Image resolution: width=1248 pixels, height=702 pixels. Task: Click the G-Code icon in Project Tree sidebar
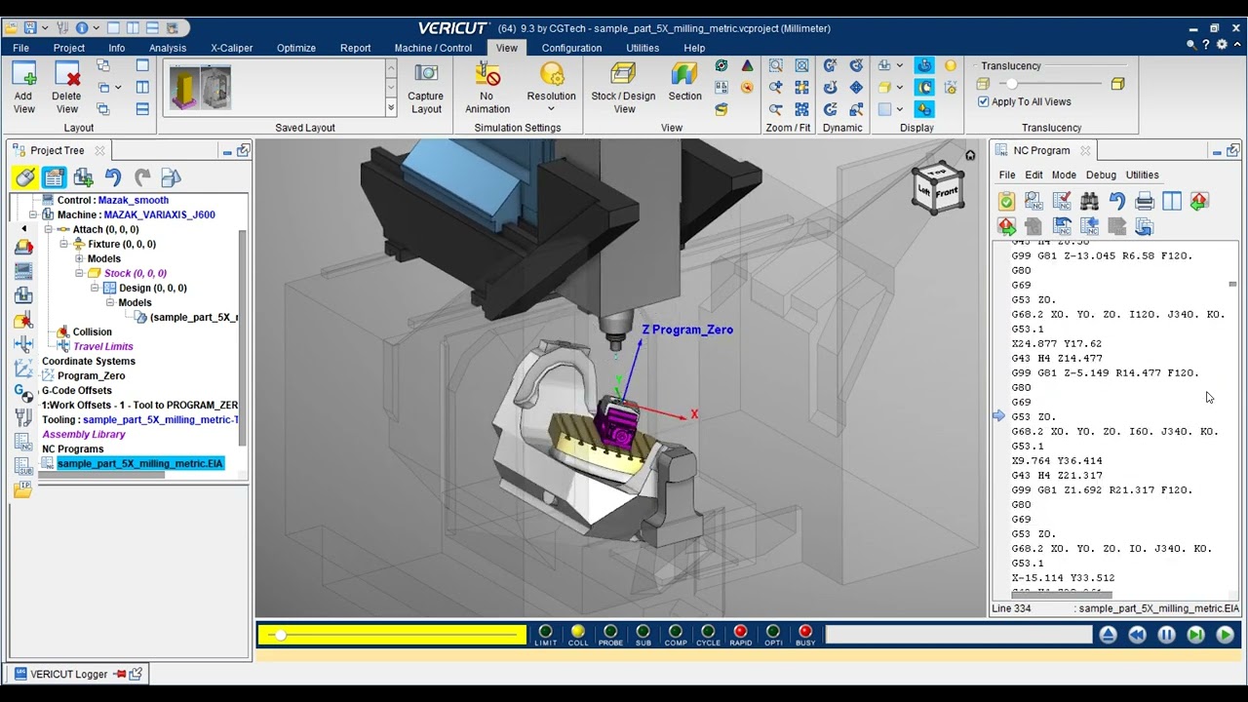(x=23, y=392)
